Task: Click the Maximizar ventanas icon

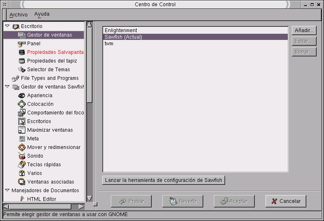Action: (x=22, y=130)
